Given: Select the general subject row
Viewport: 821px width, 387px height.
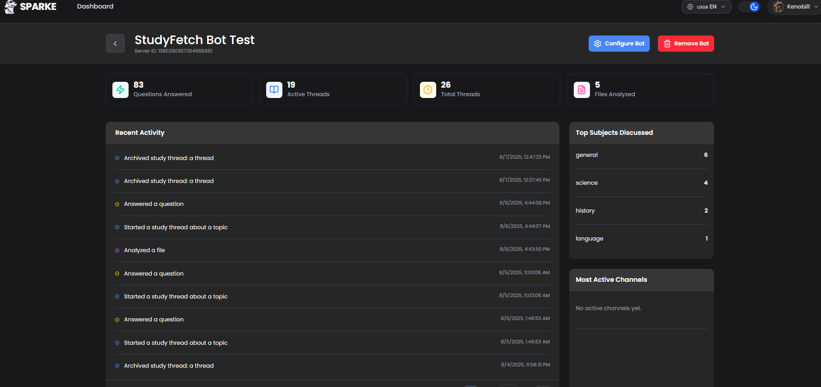Looking at the screenshot, I should [x=642, y=155].
